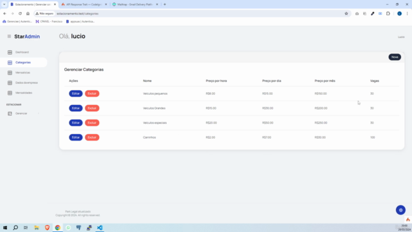The width and height of the screenshot is (412, 232).
Task: Open Dados da empresa in sidebar
Action: 26,83
